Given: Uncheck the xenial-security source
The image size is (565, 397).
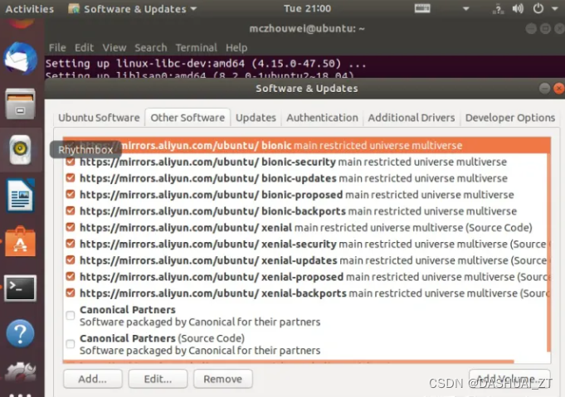Looking at the screenshot, I should [71, 244].
